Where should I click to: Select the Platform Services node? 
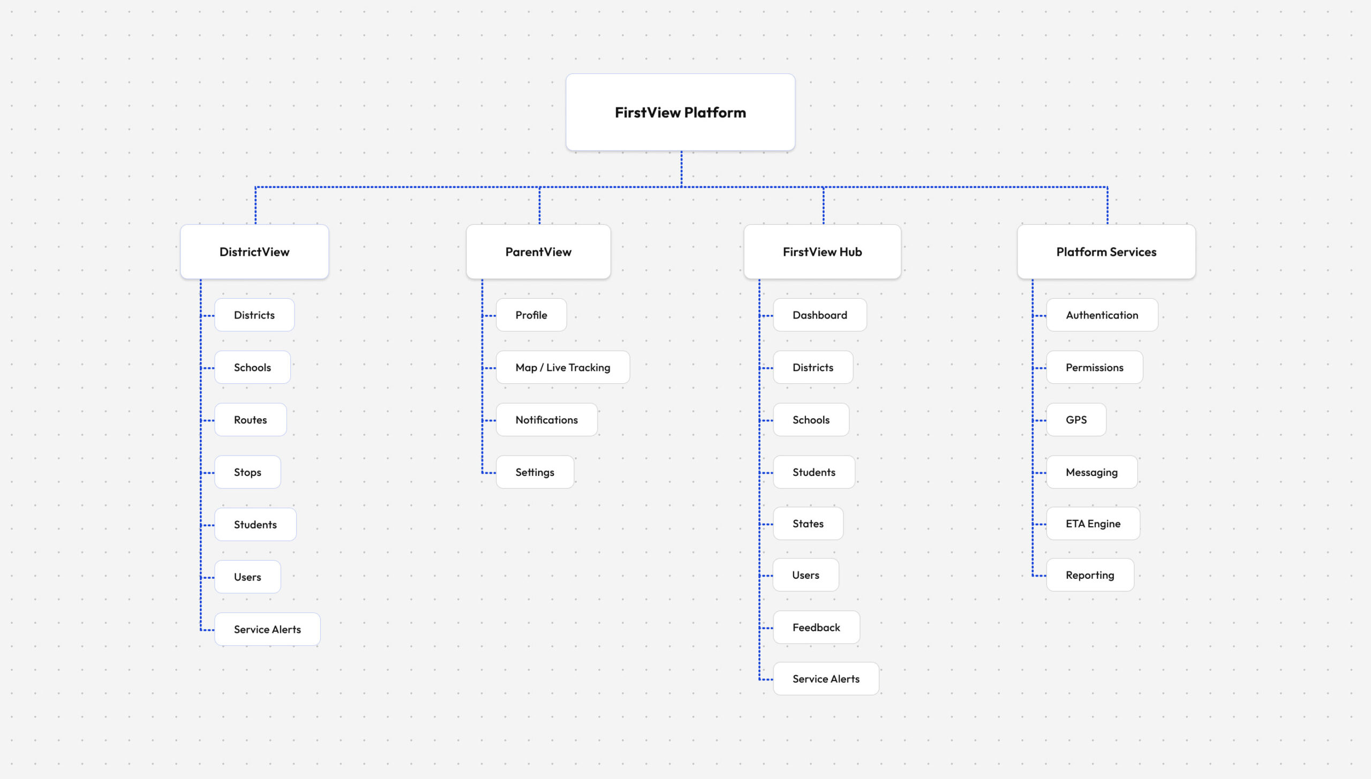[1106, 252]
